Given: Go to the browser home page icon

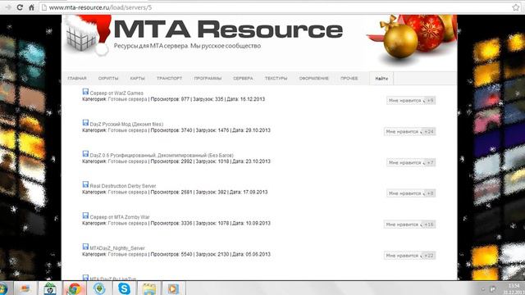Looking at the screenshot, I should coord(31,7).
